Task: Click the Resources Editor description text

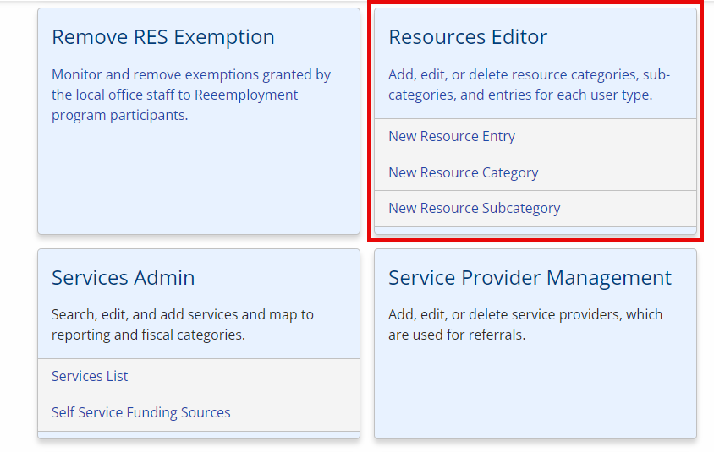Action: [x=529, y=84]
